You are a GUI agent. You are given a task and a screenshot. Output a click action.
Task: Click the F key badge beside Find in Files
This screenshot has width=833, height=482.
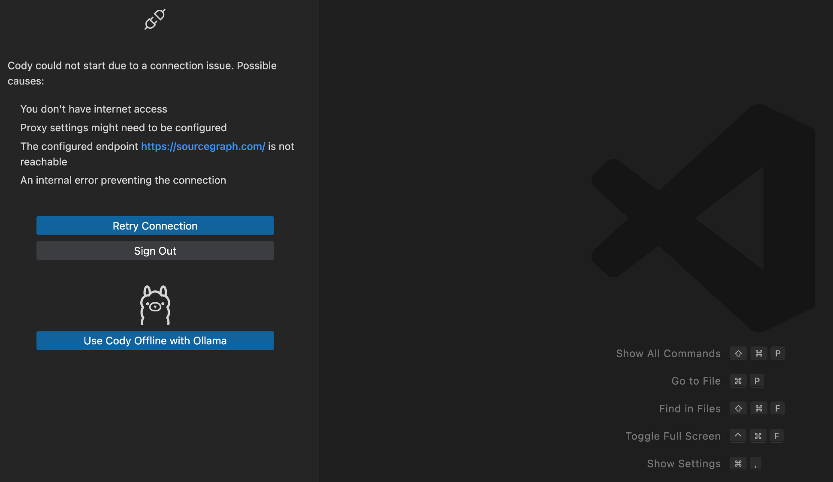tap(778, 409)
